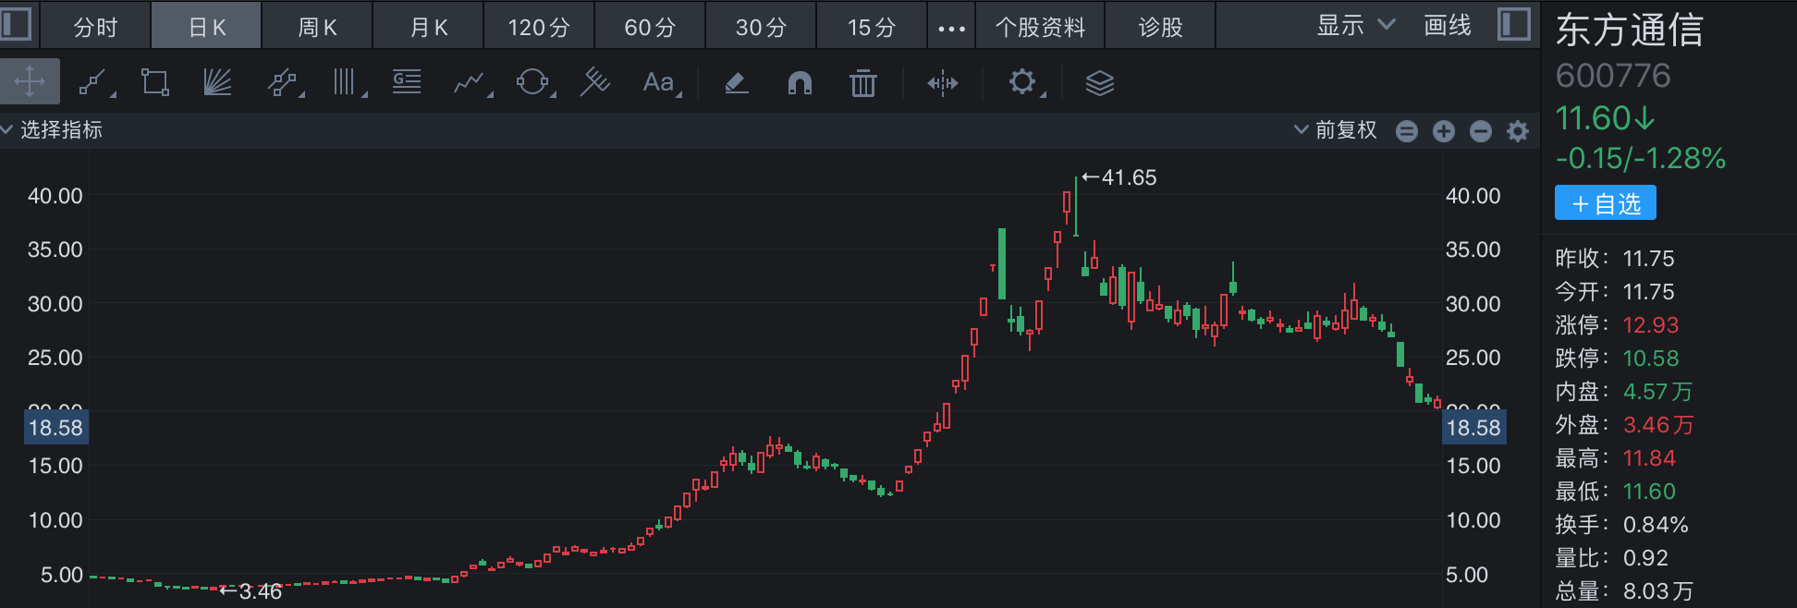Screen dimensions: 1797x608
Task: Open chart settings gear beside 前复权
Action: 1517,131
